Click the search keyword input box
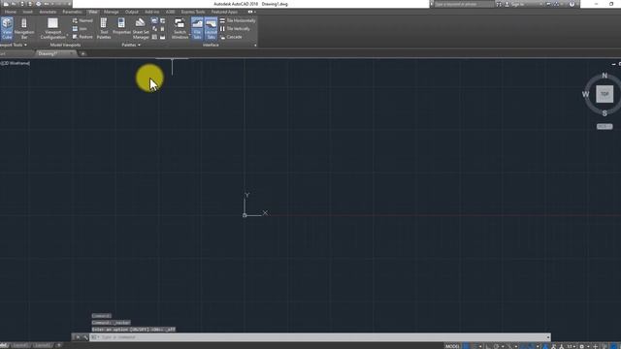The image size is (621, 349). click(x=464, y=4)
